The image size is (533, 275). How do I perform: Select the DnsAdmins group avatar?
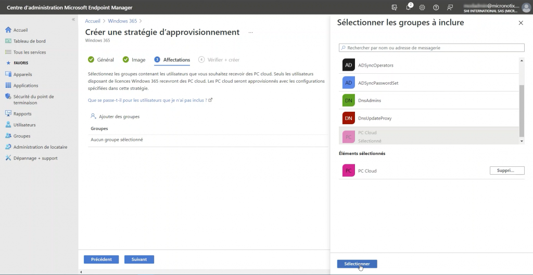(x=348, y=100)
